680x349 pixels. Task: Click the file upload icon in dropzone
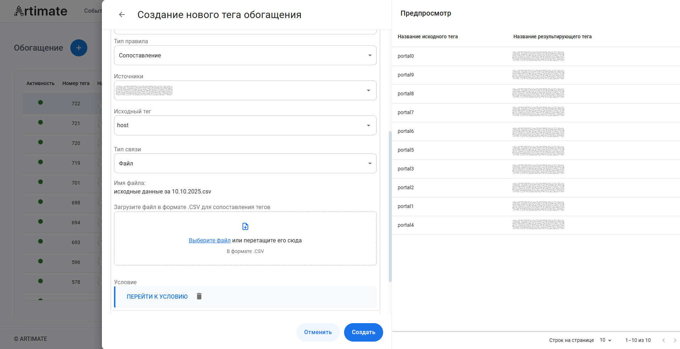(245, 226)
